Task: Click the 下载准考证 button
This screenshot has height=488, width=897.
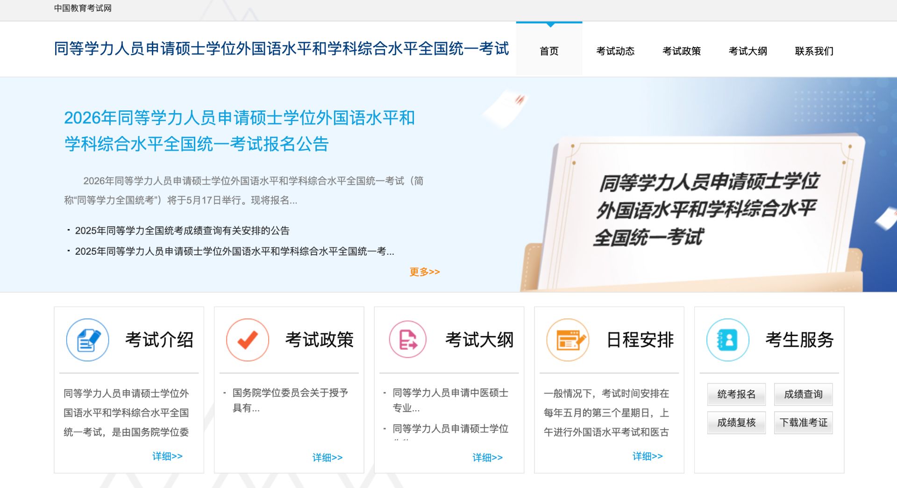Action: pyautogui.click(x=803, y=423)
